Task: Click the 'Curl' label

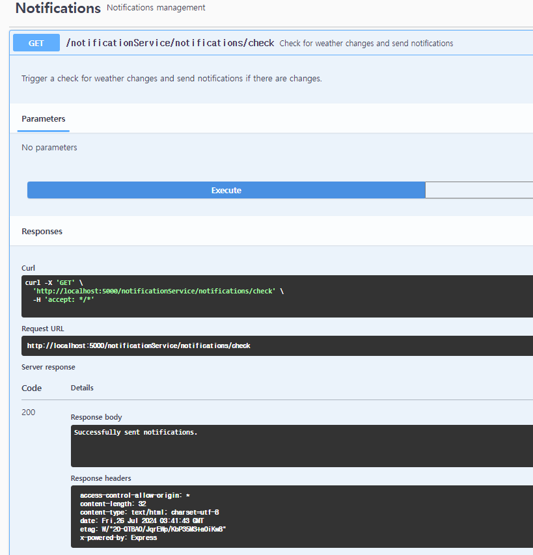Action: click(x=29, y=268)
